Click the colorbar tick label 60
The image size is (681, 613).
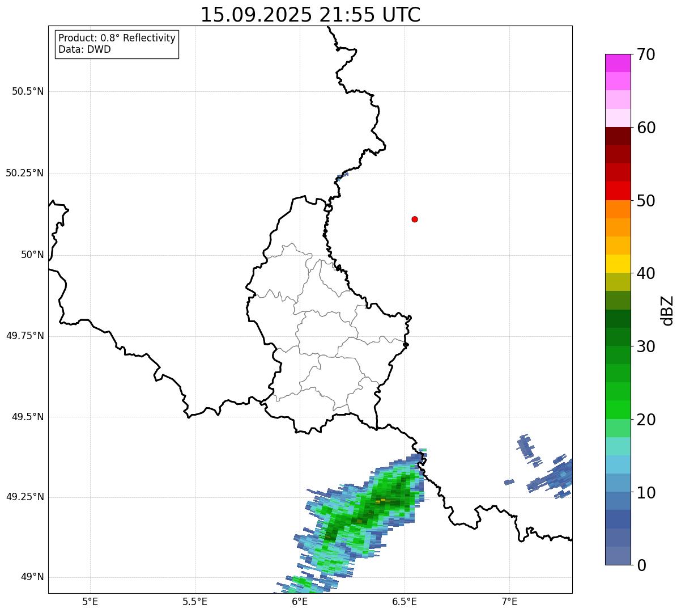646,128
